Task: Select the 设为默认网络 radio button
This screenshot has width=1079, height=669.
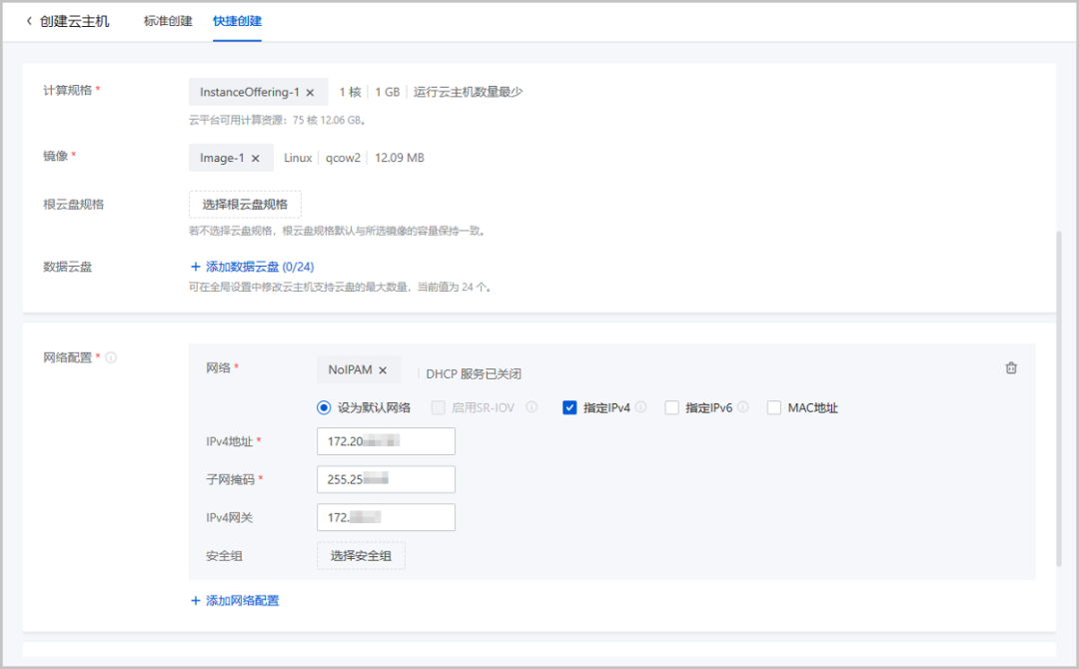Action: pos(324,407)
